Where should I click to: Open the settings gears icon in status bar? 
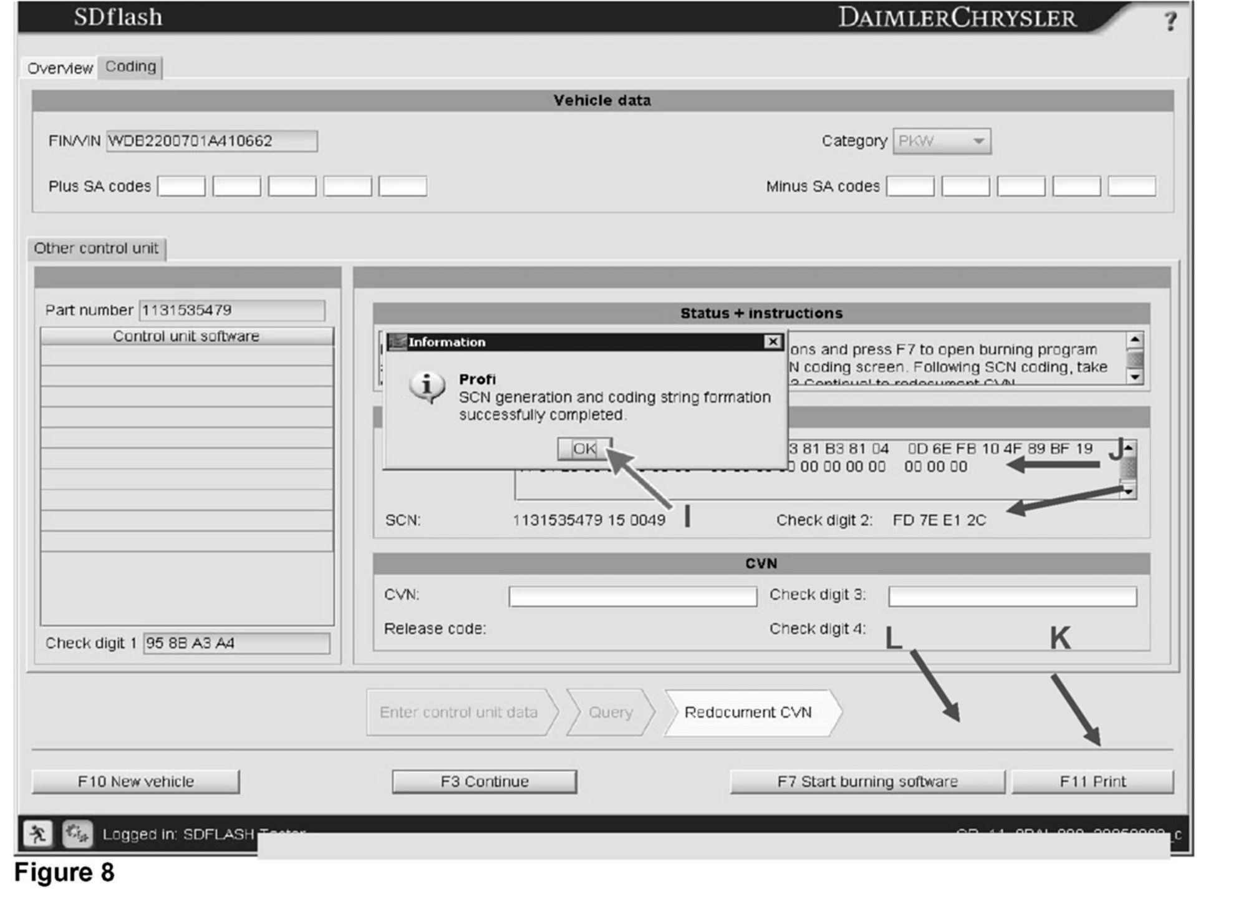pyautogui.click(x=77, y=834)
